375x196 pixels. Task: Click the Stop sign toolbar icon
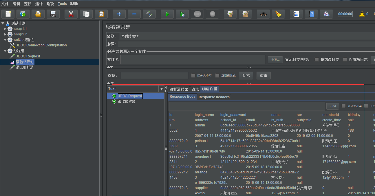[197, 14]
